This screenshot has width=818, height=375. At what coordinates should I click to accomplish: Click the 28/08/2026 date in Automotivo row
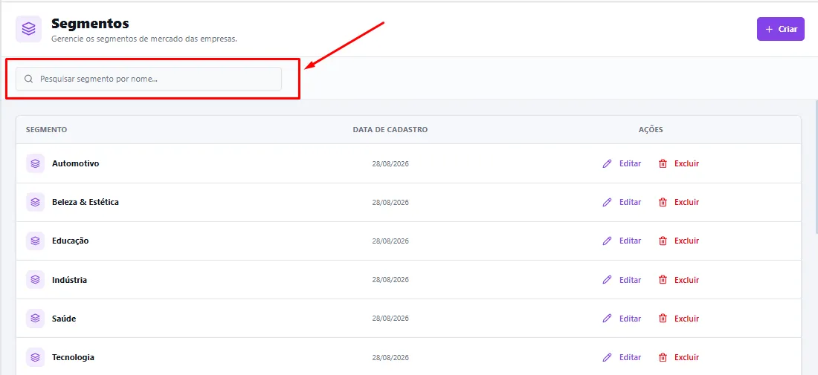point(390,163)
